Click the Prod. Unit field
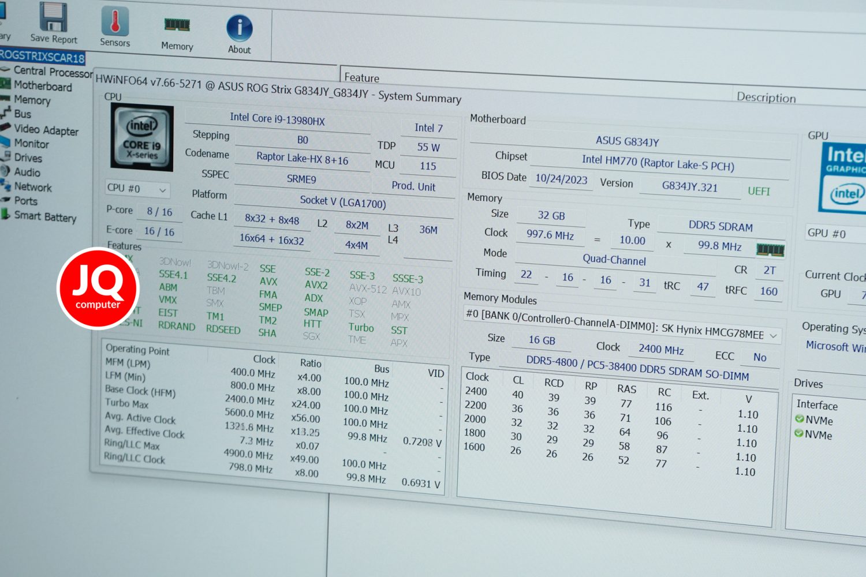 tap(413, 186)
